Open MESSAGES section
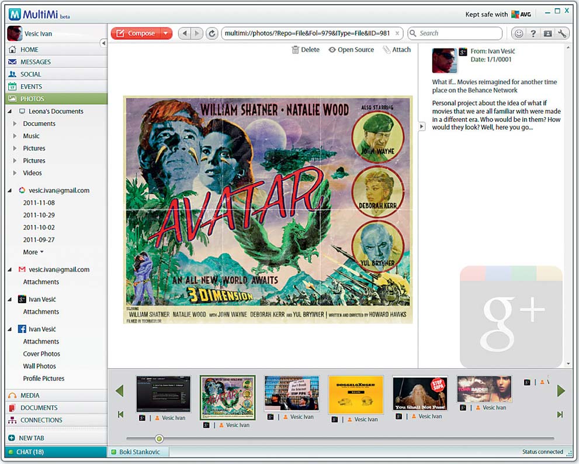Screen dimensions: 579x464 pos(57,62)
